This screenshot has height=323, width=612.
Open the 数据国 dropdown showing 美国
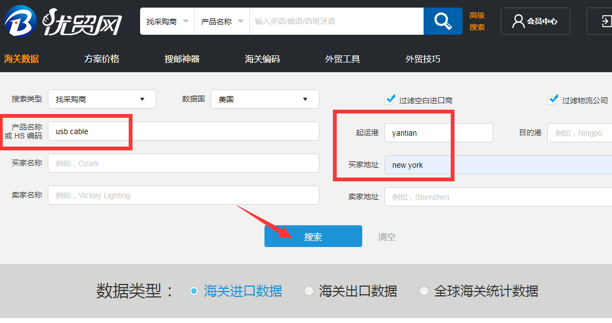point(264,99)
